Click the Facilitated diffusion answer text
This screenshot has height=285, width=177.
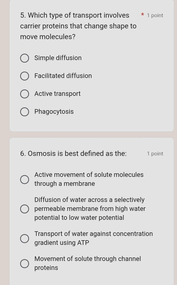(x=63, y=76)
